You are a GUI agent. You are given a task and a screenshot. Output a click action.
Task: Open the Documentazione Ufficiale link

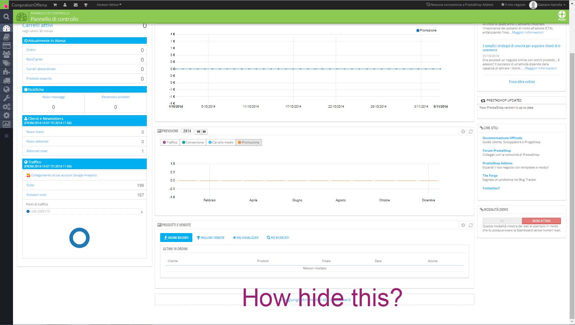point(502,138)
